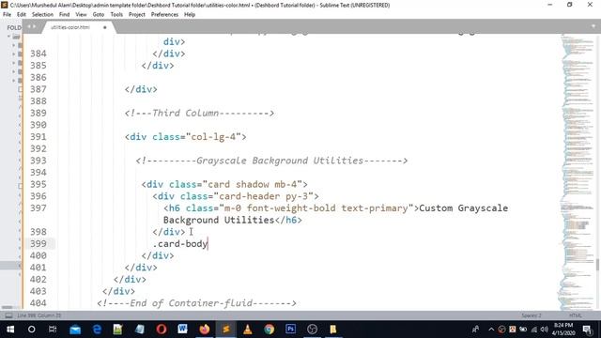Open network settings tray icon
Viewport: 601px width, 338px height.
tap(533, 330)
